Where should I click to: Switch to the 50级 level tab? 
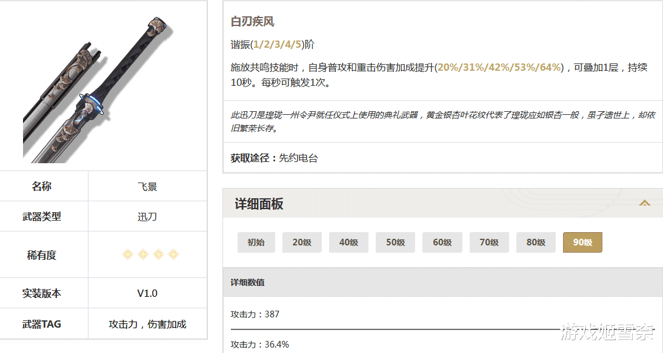395,242
